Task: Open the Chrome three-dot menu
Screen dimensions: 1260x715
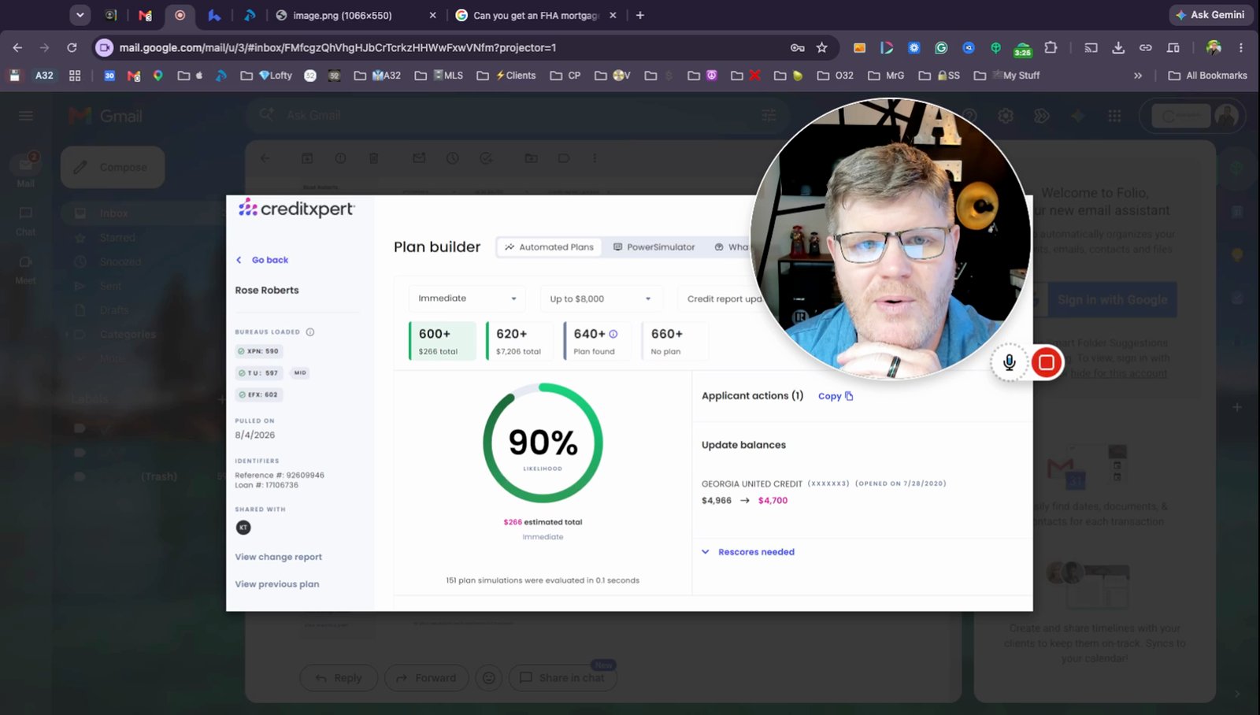Action: (1241, 48)
